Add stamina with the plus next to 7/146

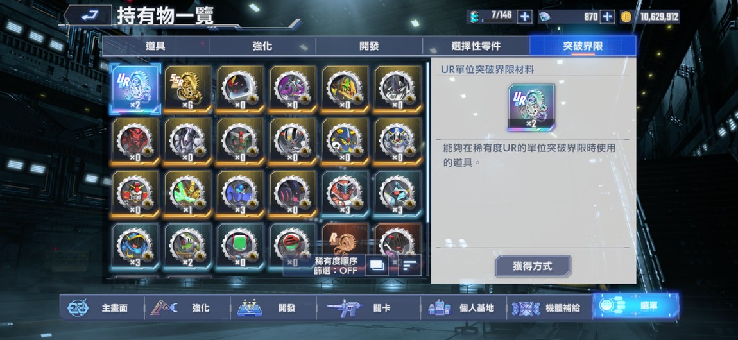[x=525, y=17]
